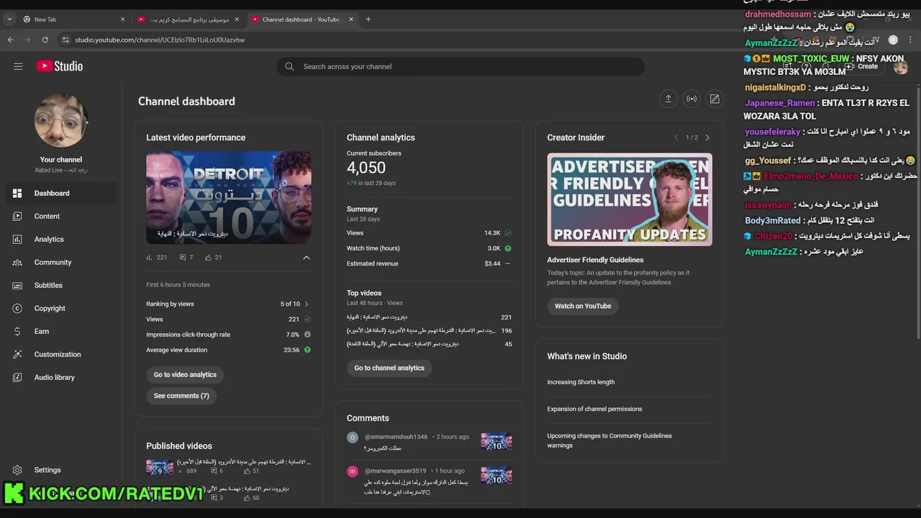Click the Community people icon in sidebar

click(x=17, y=262)
